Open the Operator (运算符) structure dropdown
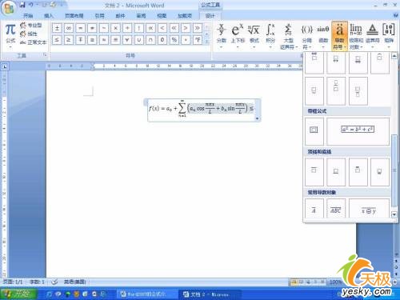The image size is (400, 300). coord(373,36)
